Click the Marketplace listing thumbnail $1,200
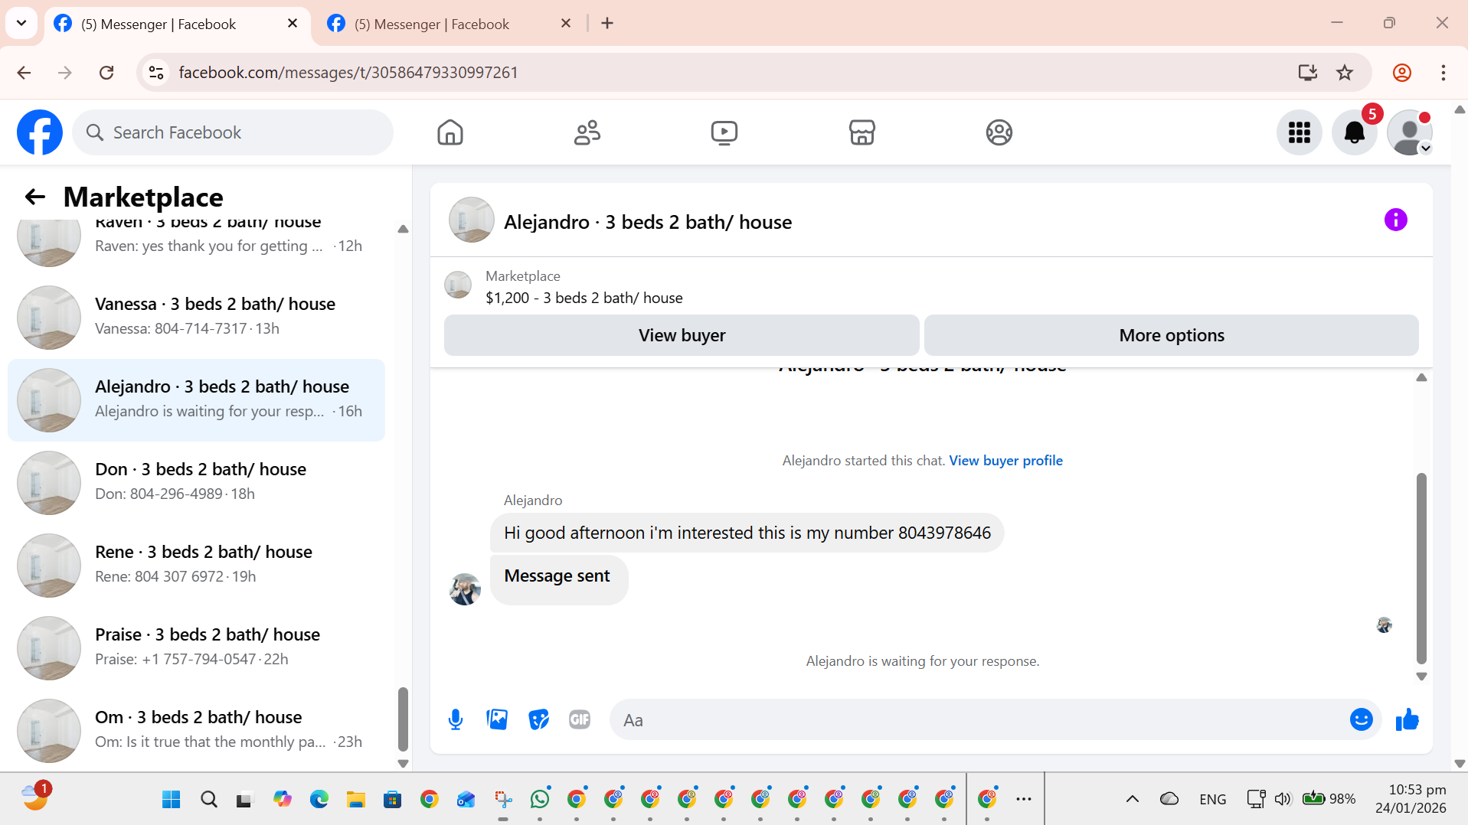The width and height of the screenshot is (1468, 825). (458, 285)
